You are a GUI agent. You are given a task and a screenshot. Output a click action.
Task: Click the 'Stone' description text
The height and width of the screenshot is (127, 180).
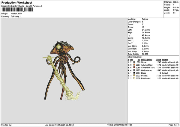(x=144, y=62)
